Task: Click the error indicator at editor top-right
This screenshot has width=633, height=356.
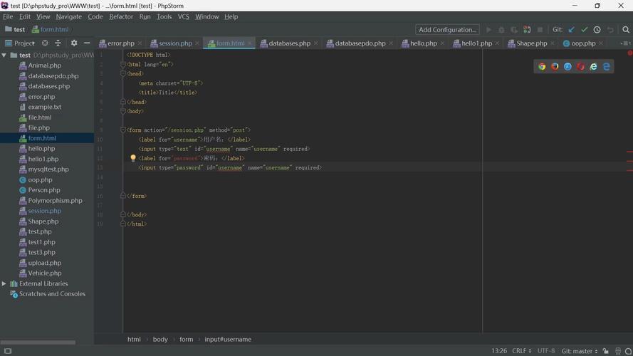Action: (629, 53)
